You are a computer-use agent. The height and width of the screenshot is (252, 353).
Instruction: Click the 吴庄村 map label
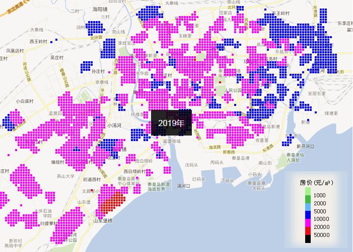[57, 58]
